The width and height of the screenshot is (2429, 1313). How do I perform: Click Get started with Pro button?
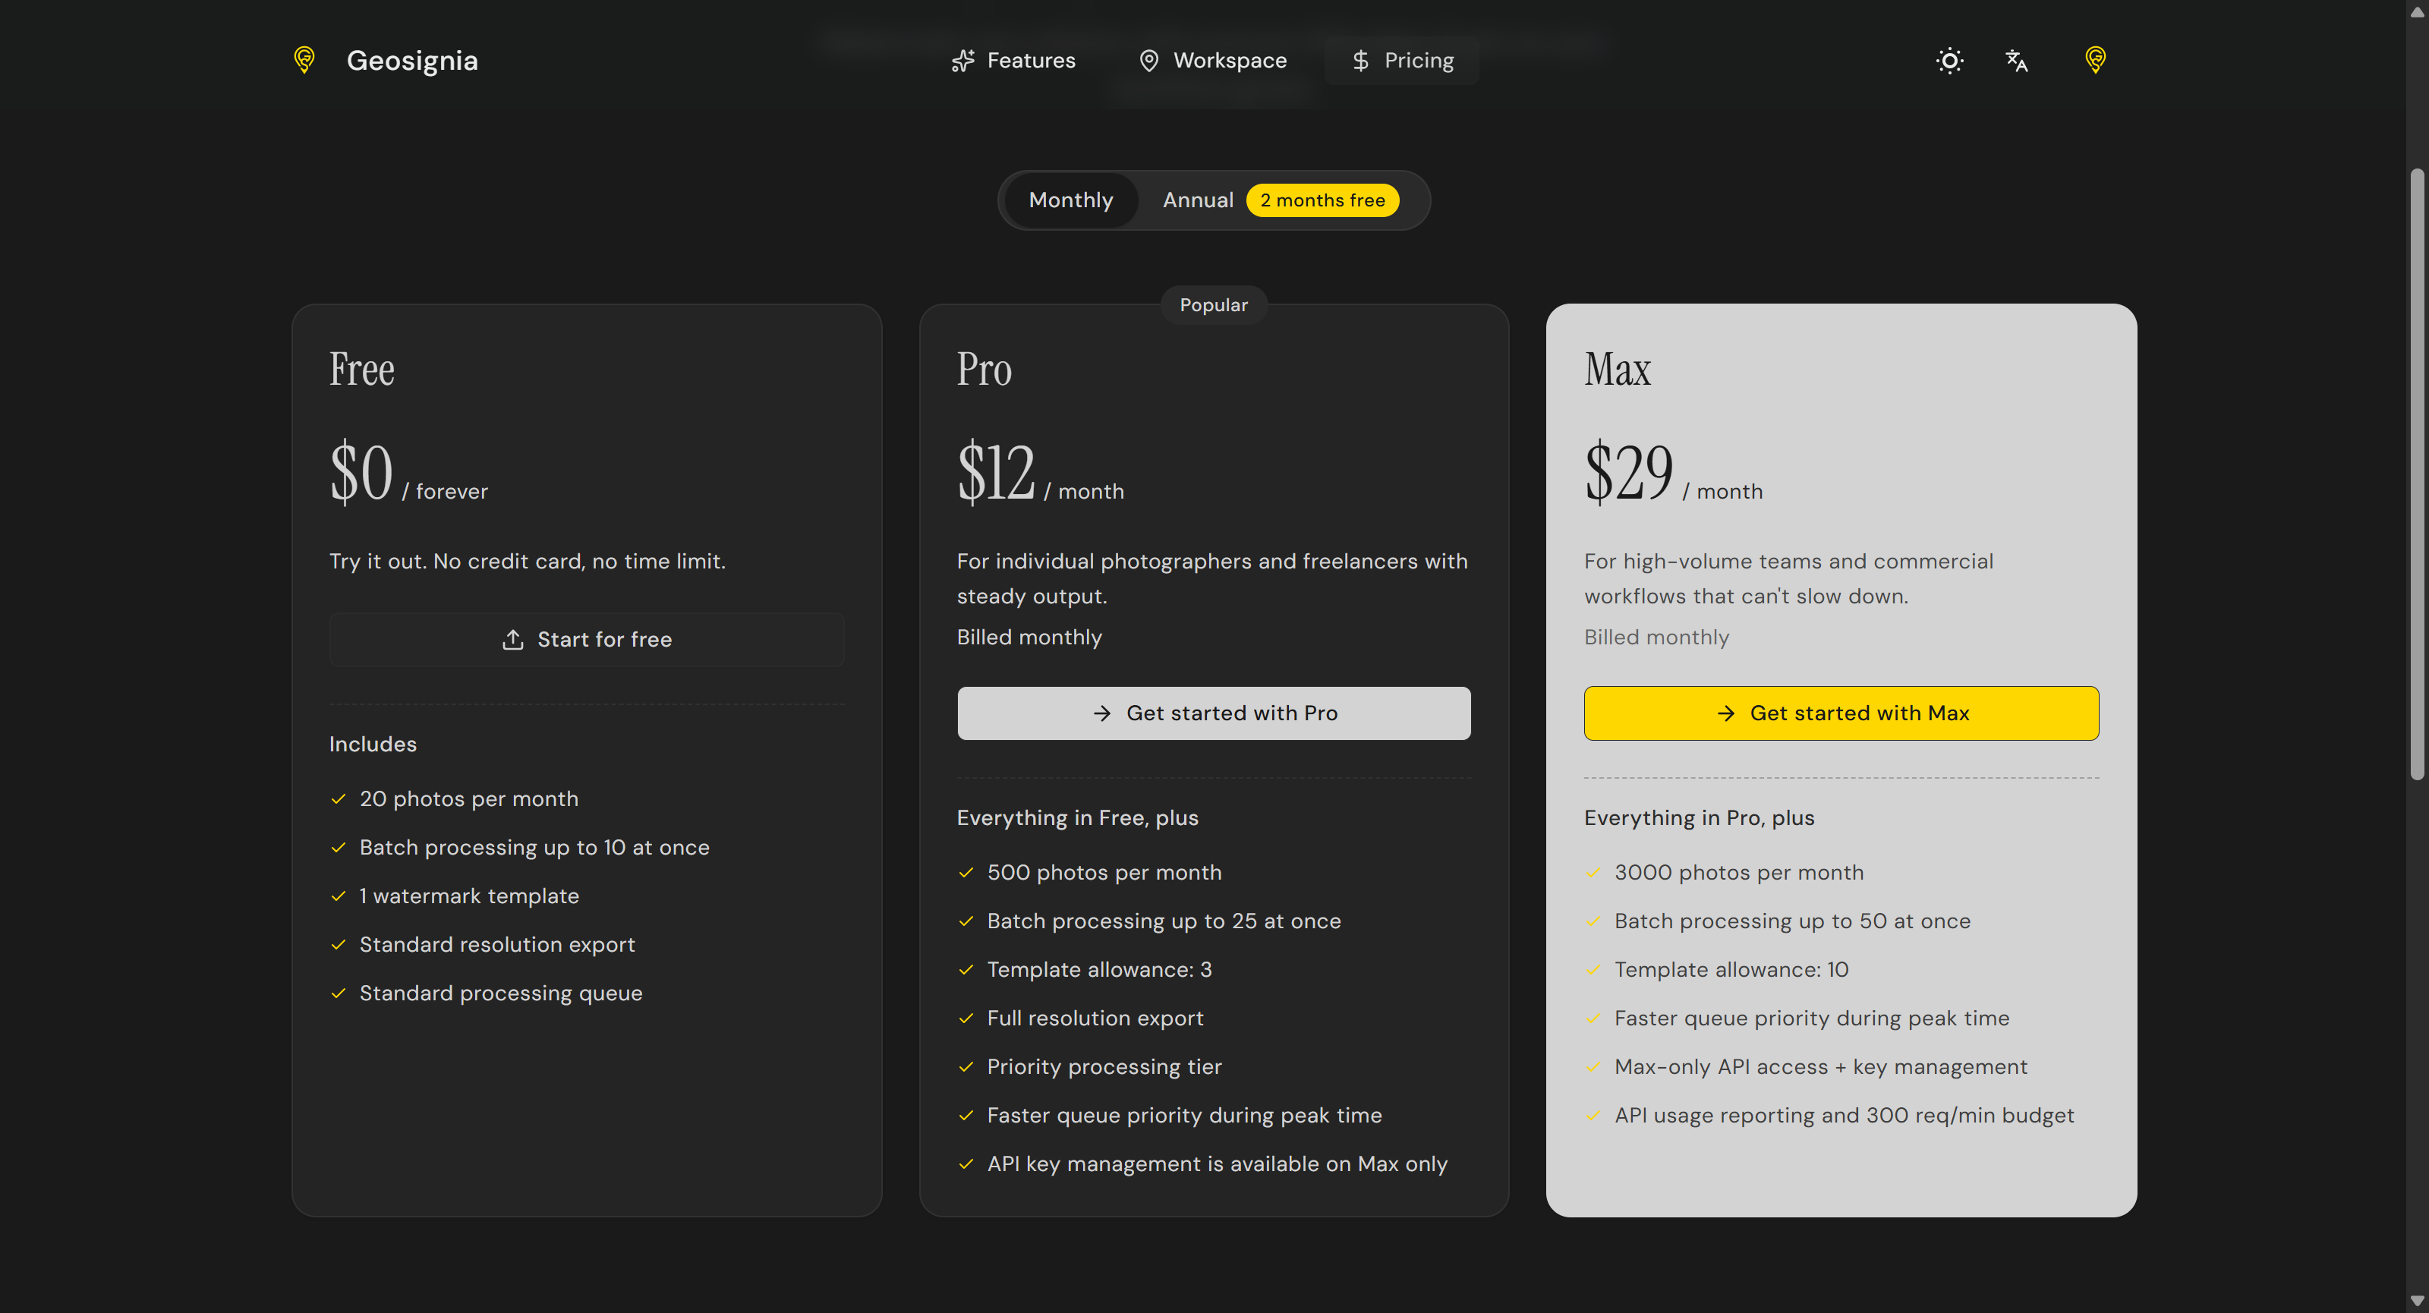[1214, 713]
